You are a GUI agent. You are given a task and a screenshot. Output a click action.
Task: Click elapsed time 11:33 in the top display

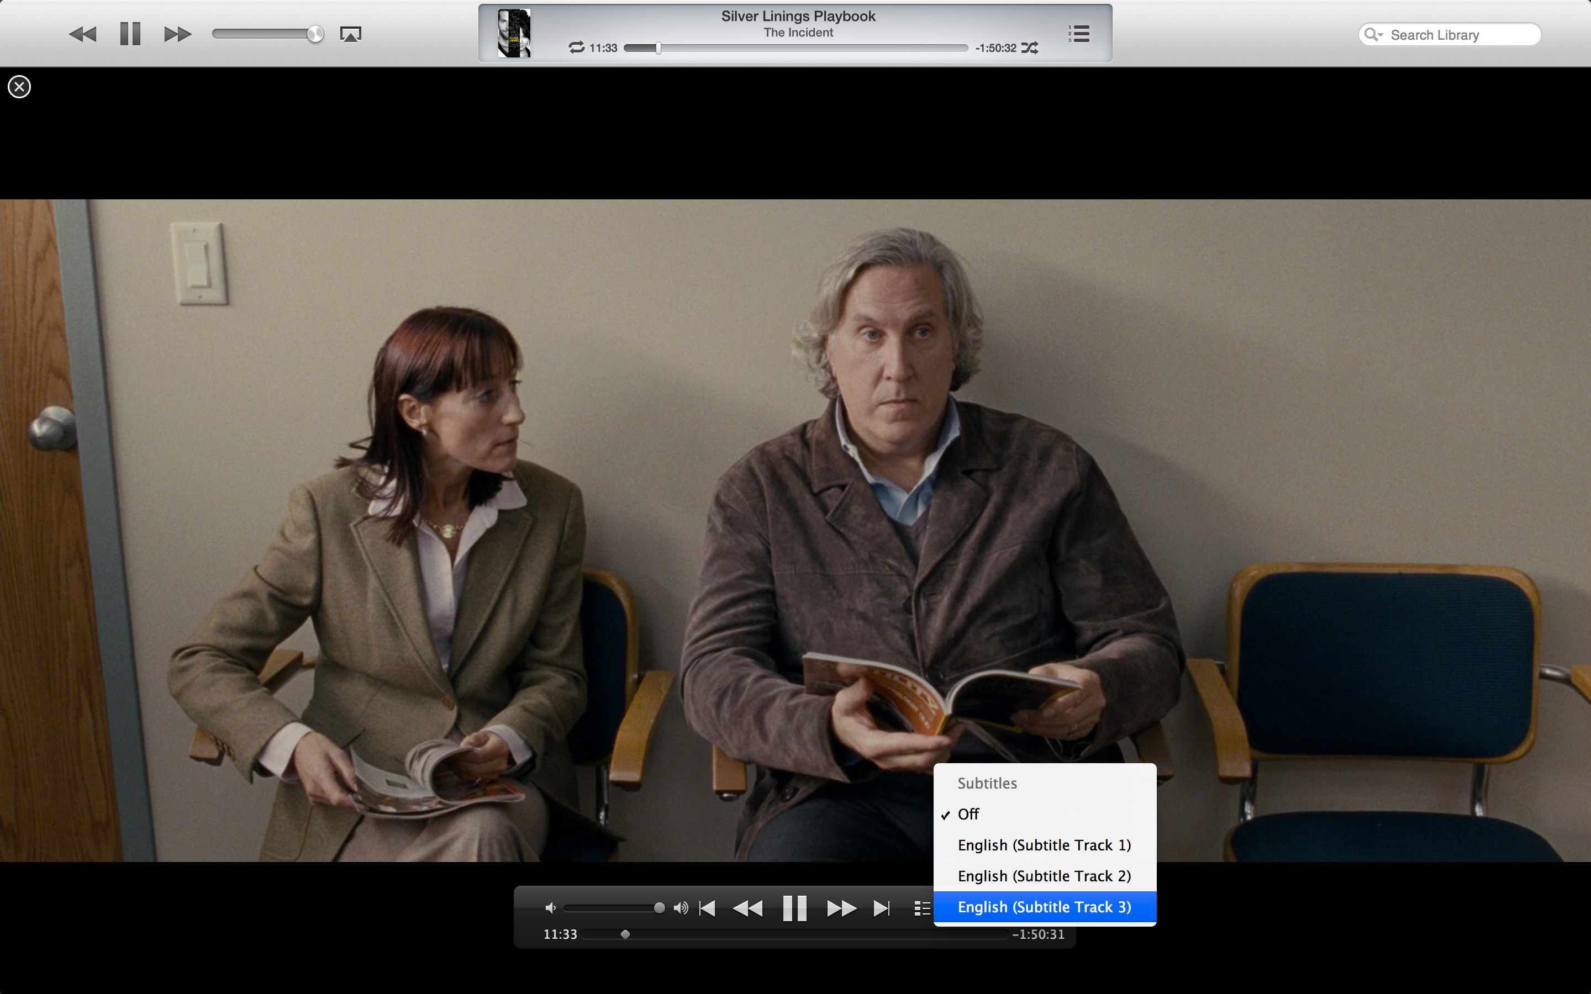603,48
